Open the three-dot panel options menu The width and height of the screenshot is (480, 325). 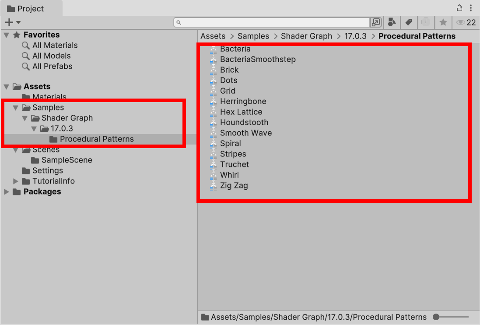[x=471, y=8]
